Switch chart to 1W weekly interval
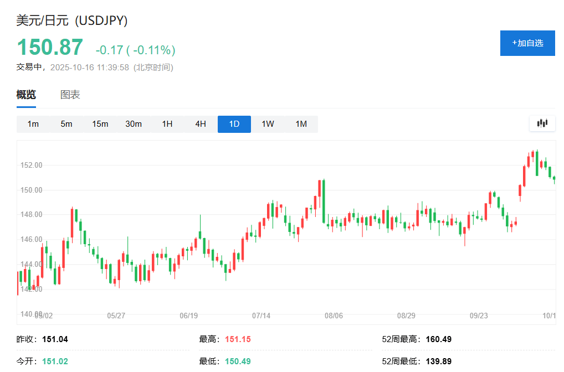 pos(268,124)
